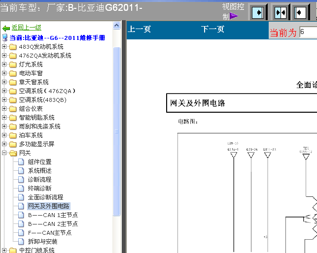Image resolution: width=317 pixels, height=253 pixels.
Task: Click the page icon beside 网关及外围电路
Action: [21, 206]
